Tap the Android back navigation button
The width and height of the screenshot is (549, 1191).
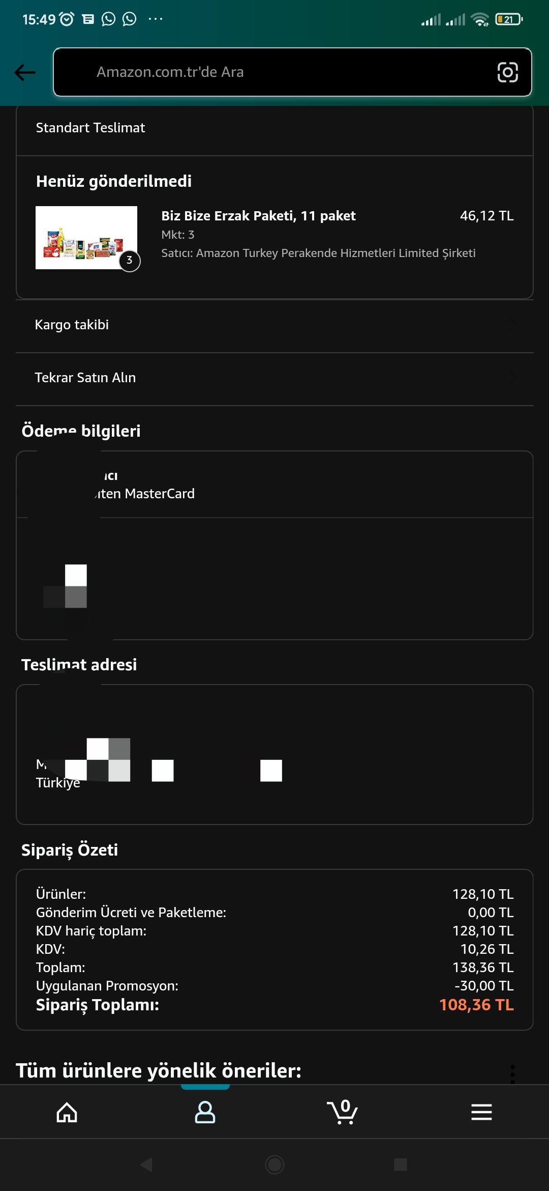(x=146, y=1164)
